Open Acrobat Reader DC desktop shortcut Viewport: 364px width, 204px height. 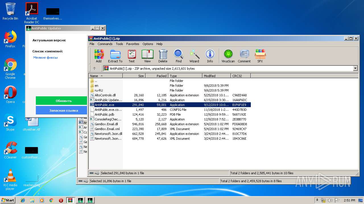(x=32, y=13)
